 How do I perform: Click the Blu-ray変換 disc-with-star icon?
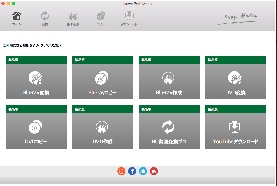[35, 78]
